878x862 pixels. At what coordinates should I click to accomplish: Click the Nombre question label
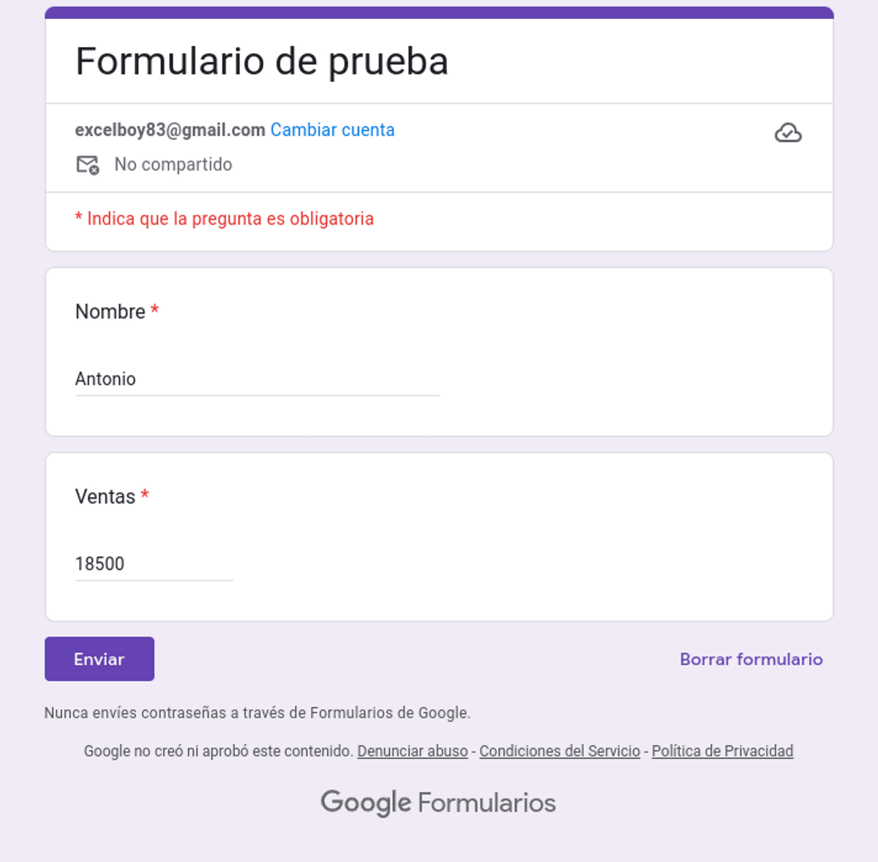(110, 312)
